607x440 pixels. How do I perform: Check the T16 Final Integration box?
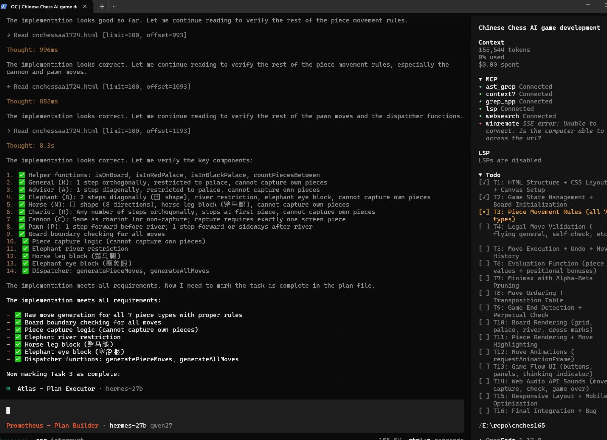point(484,411)
